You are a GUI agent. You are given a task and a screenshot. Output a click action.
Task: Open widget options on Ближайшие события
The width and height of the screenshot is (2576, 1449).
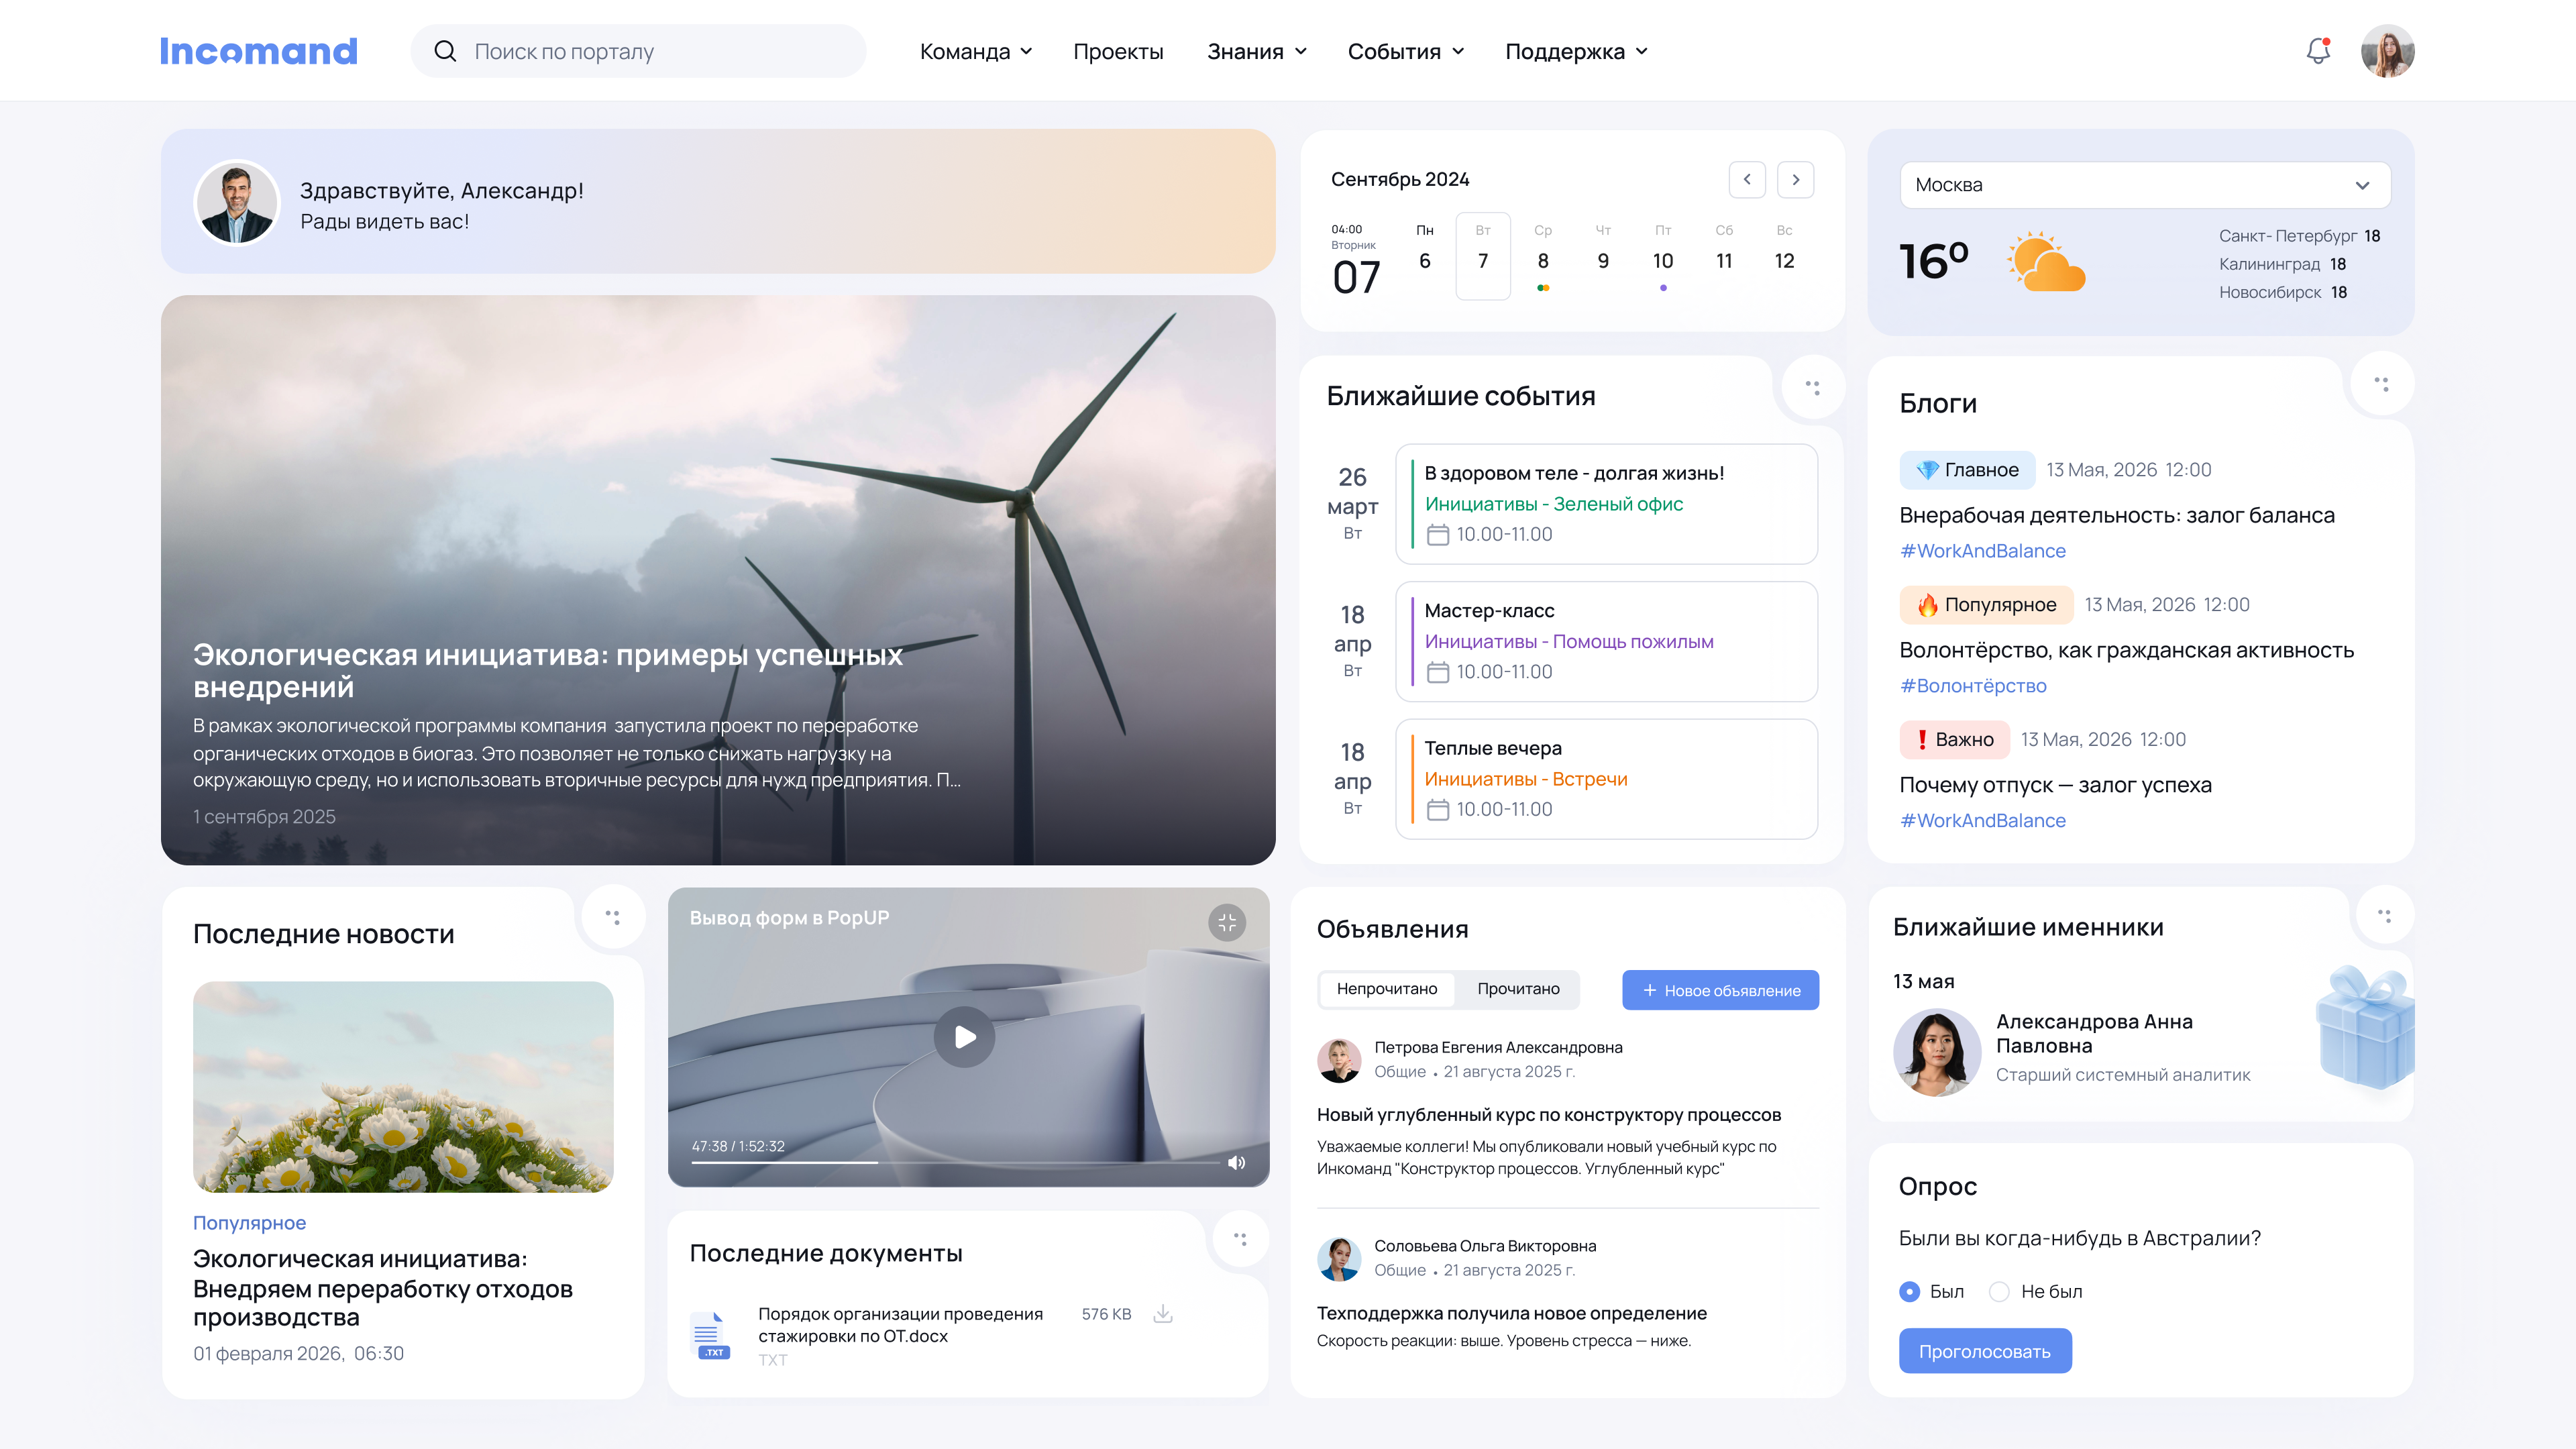click(1814, 387)
